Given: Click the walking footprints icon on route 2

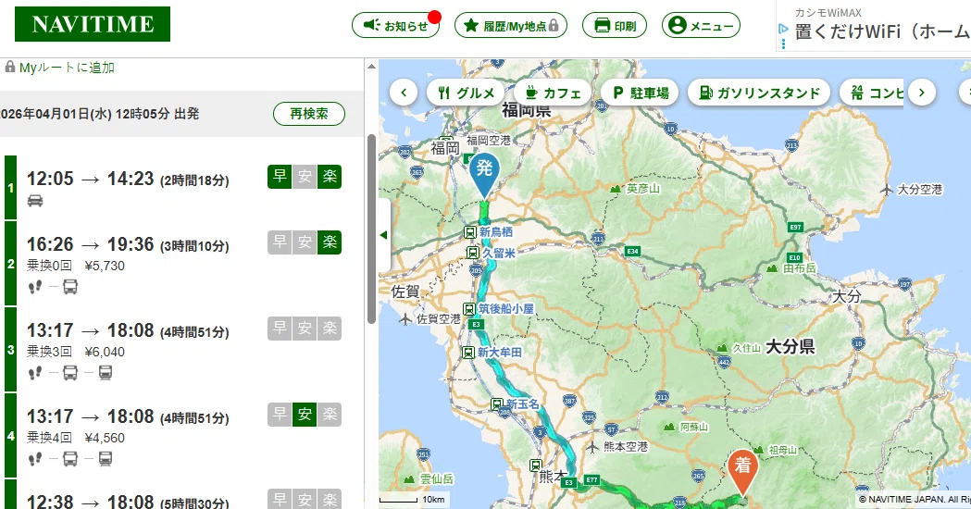Looking at the screenshot, I should pyautogui.click(x=35, y=287).
